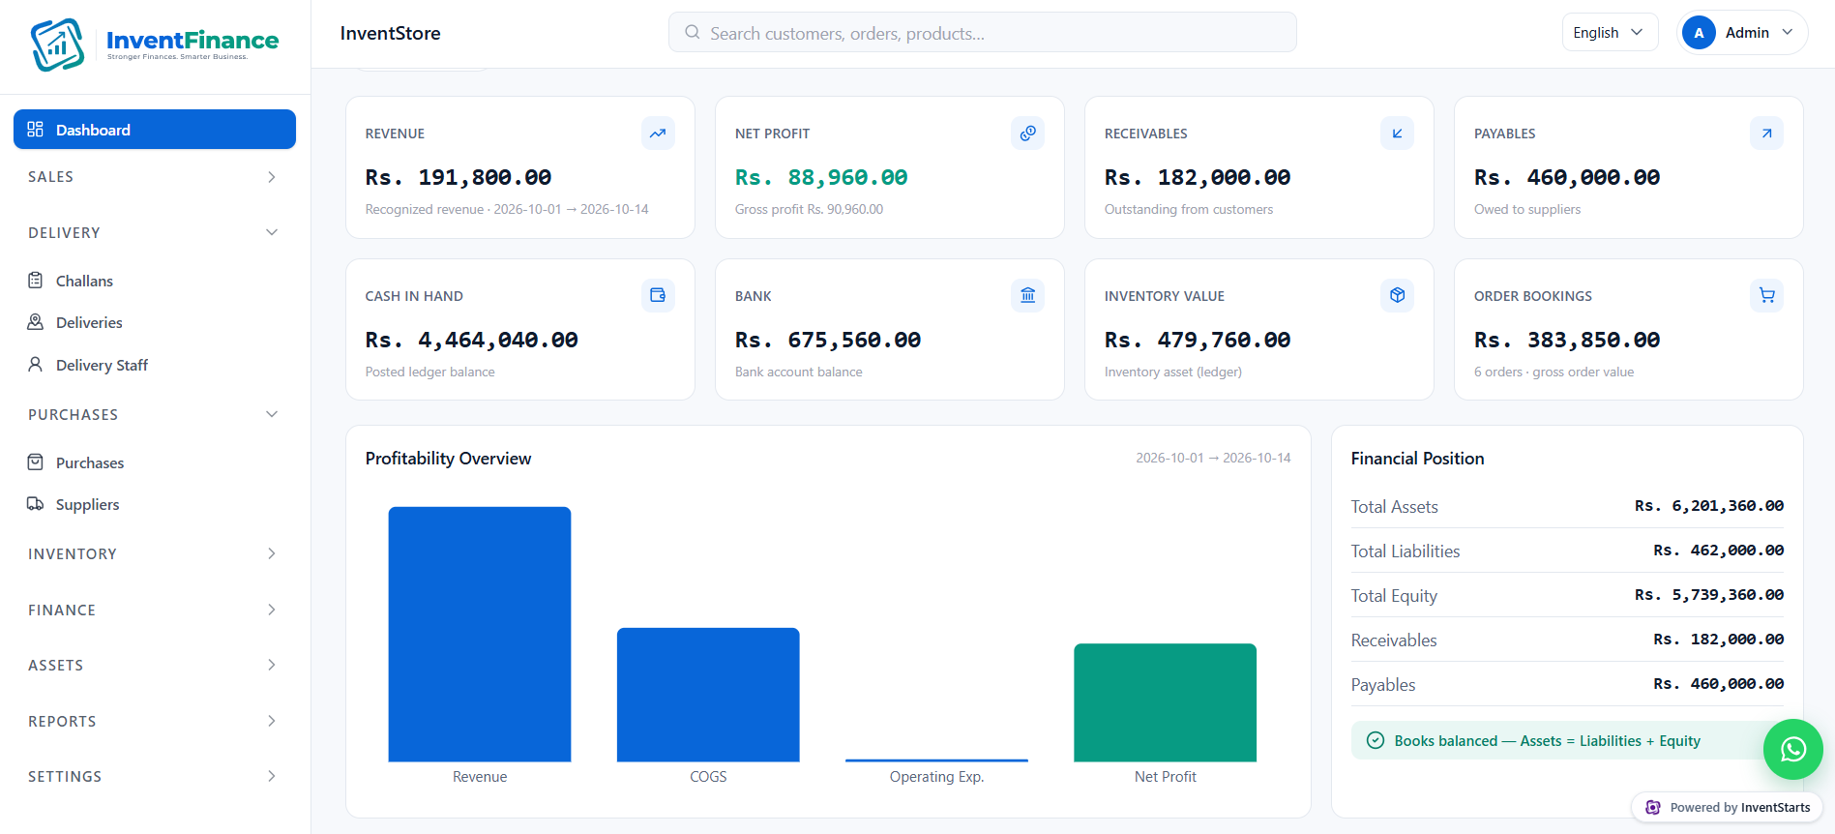This screenshot has height=834, width=1835.
Task: Open the Challans page
Action: 155,281
